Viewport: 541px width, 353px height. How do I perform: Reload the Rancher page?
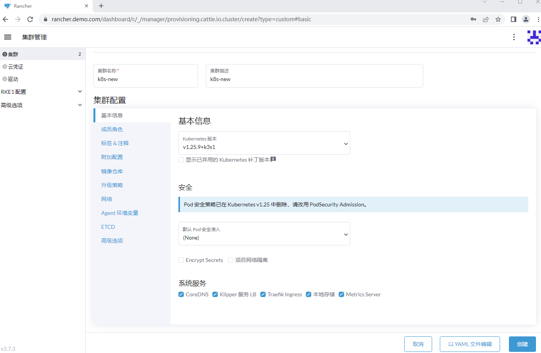click(30, 19)
